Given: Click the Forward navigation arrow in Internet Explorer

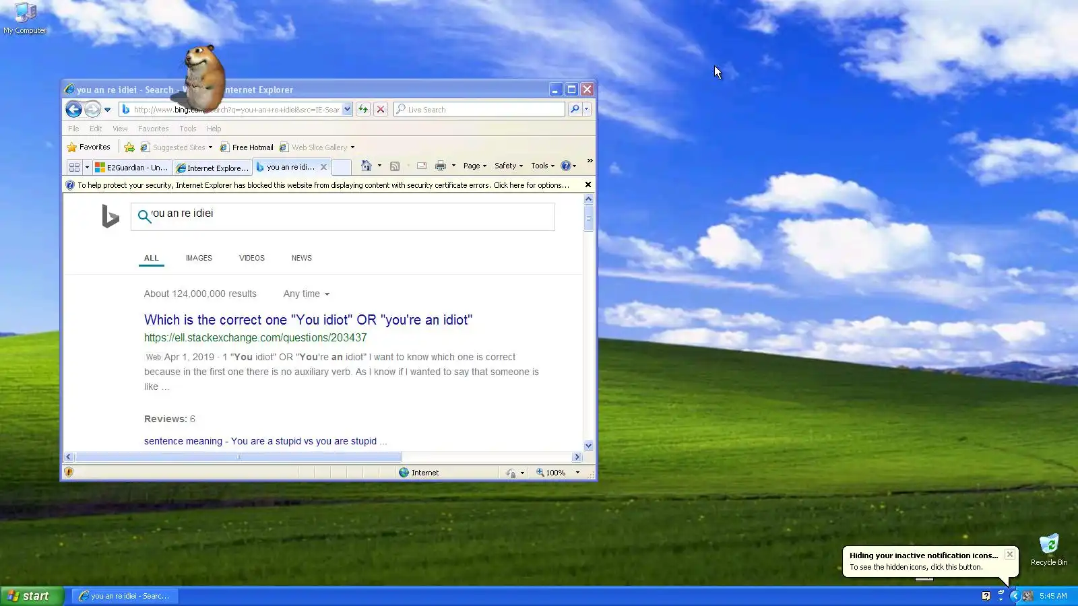Looking at the screenshot, I should tap(92, 109).
